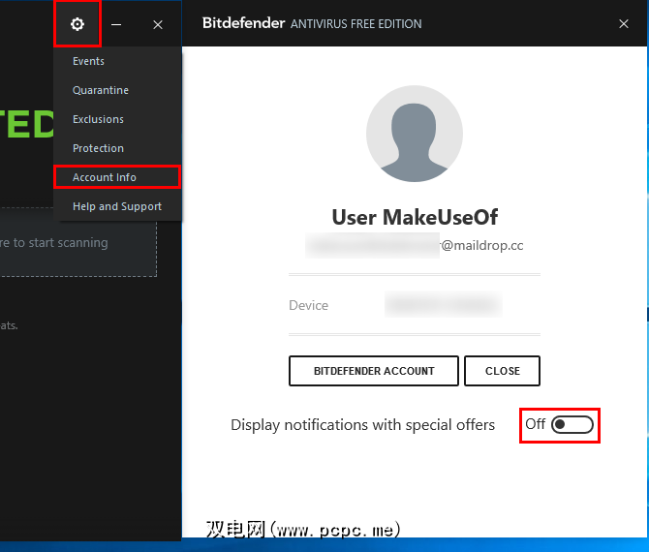Click the BITDEFENDER ACCOUNT button

pyautogui.click(x=374, y=371)
